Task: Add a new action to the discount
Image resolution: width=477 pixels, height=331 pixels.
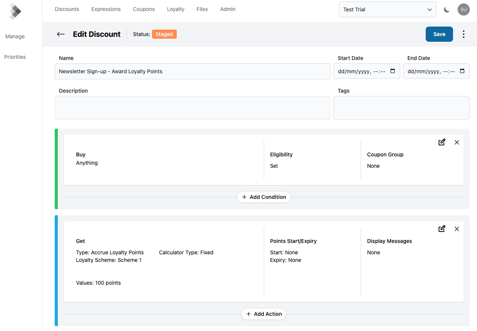Action: coord(263,314)
